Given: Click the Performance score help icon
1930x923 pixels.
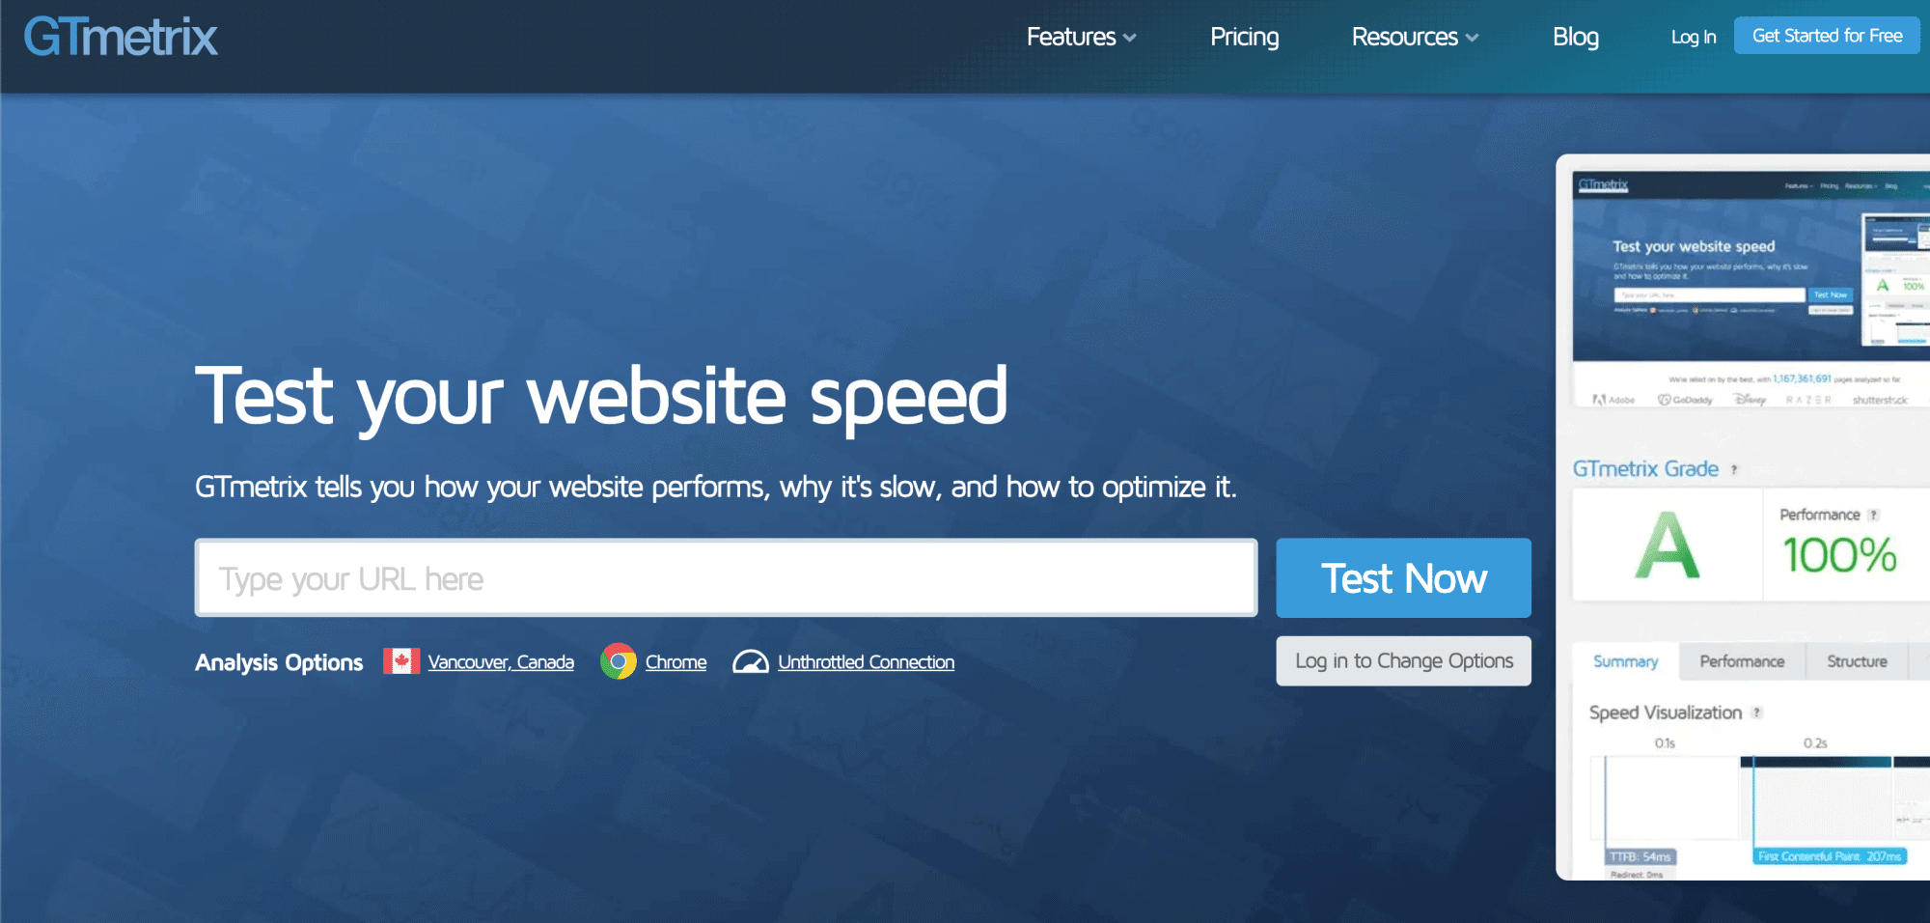Looking at the screenshot, I should 1873,516.
